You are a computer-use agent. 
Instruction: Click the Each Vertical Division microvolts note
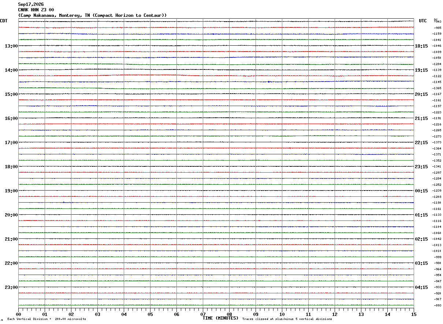pyautogui.click(x=46, y=319)
